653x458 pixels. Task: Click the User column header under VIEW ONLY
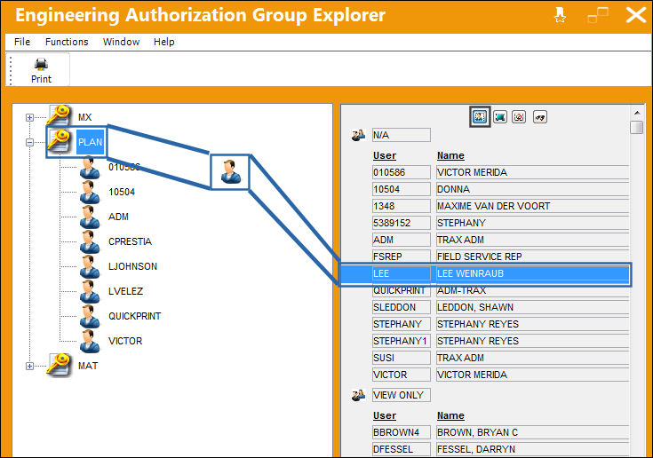(385, 415)
